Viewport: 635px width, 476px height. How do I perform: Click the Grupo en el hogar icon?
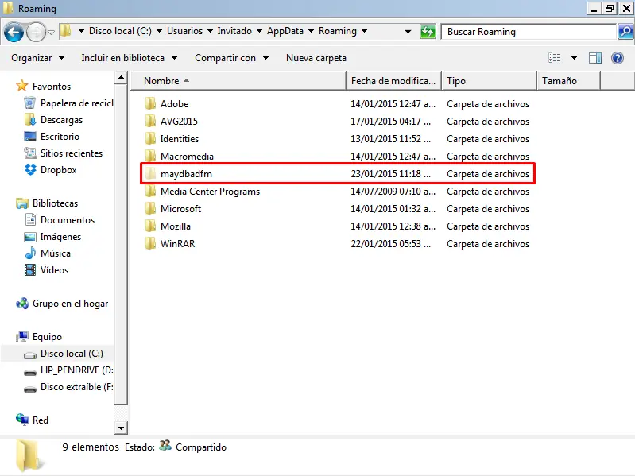22,304
